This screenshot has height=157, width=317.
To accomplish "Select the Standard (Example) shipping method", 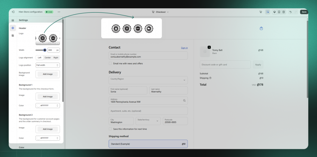I will [x=148, y=144].
